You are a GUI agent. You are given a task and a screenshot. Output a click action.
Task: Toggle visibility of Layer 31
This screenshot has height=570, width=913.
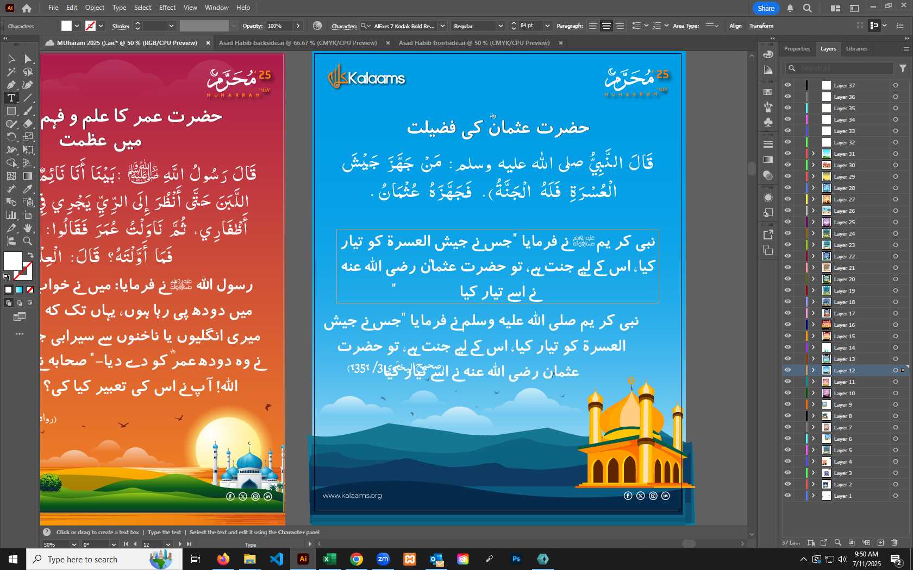click(x=787, y=154)
